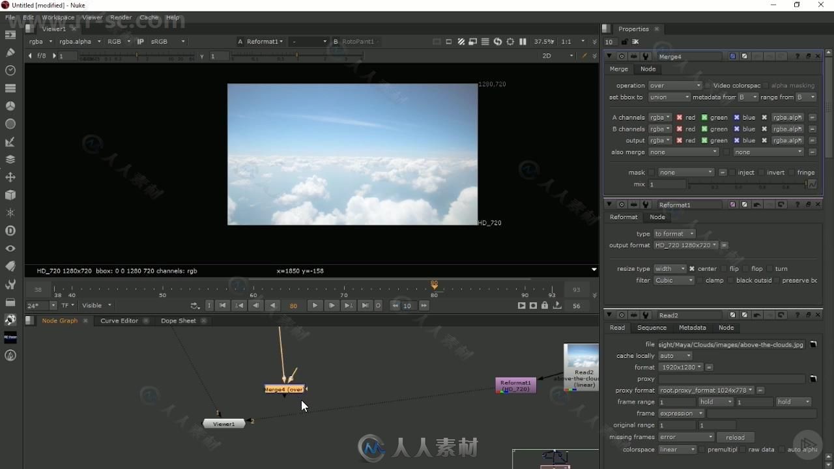
Task: Open the Particles nodes icon
Action: click(10, 213)
